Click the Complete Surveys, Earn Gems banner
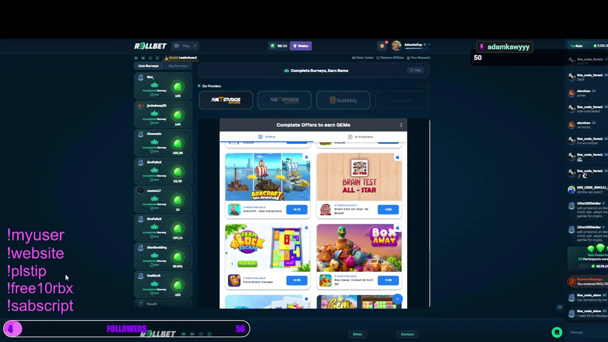 [x=313, y=70]
